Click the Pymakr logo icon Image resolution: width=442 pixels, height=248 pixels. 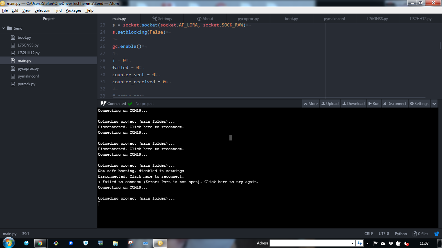click(x=103, y=104)
